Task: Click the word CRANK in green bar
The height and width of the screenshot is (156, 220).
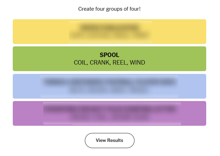Action: [x=100, y=63]
